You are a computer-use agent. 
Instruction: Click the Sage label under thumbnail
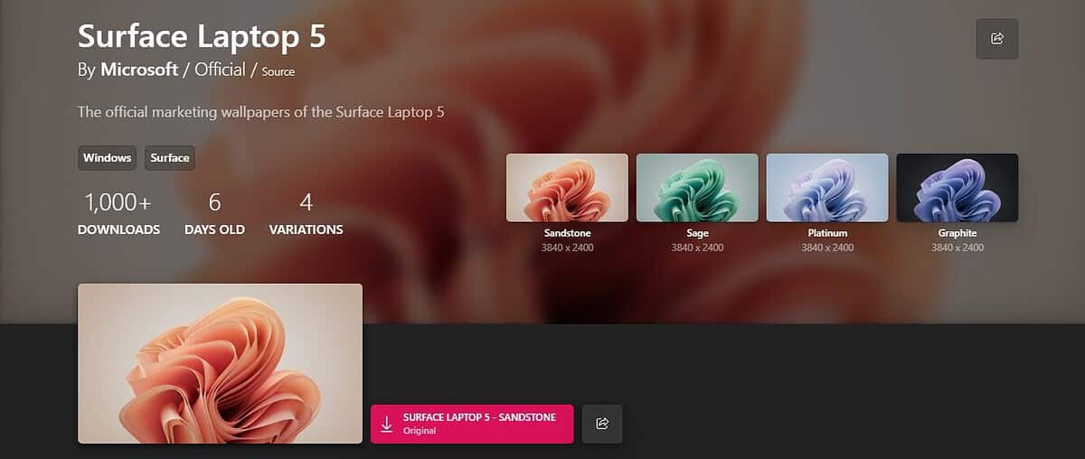(x=697, y=233)
